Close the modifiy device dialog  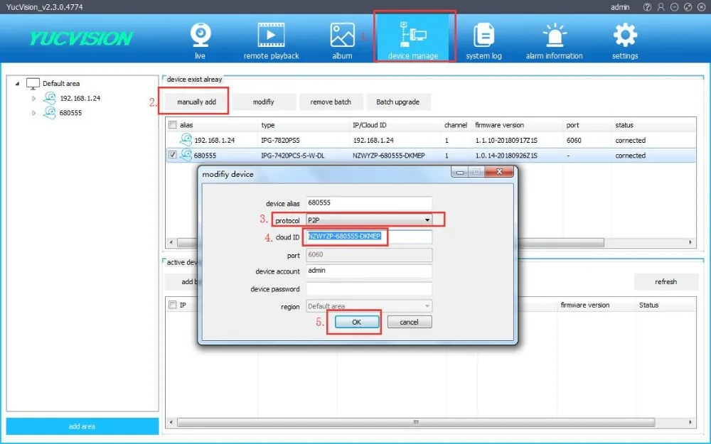coord(499,172)
